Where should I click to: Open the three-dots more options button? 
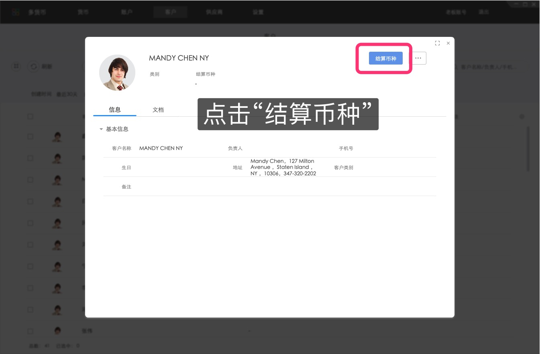coord(418,58)
